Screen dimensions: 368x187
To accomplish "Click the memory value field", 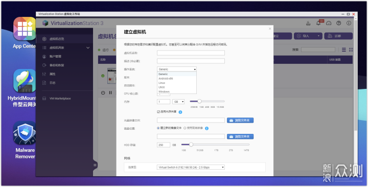I will click(164, 102).
